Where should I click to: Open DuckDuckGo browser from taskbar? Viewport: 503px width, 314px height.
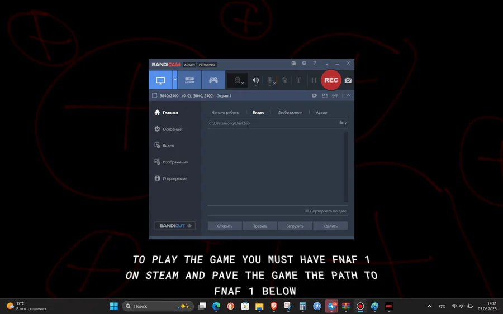(x=231, y=306)
